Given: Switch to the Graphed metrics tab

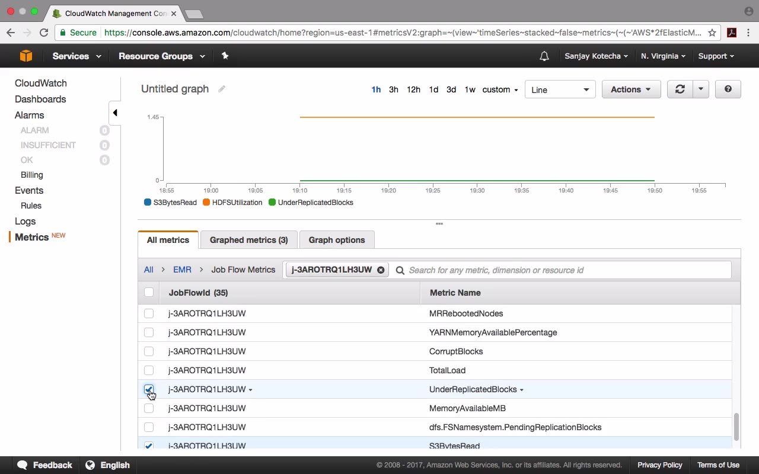Looking at the screenshot, I should [248, 240].
